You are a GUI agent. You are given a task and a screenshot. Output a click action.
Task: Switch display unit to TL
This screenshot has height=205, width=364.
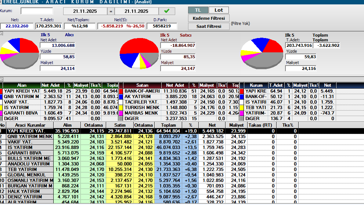pos(198,10)
